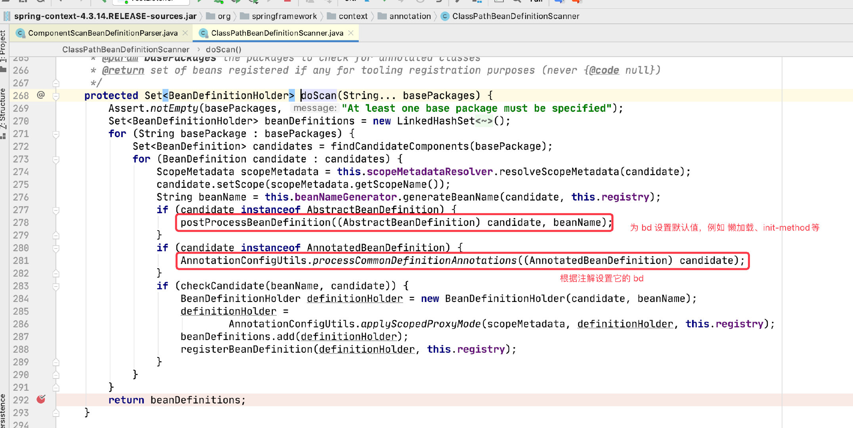Expand the folded <~> diamond on line 270
Image resolution: width=853 pixels, height=428 pixels.
tap(484, 121)
